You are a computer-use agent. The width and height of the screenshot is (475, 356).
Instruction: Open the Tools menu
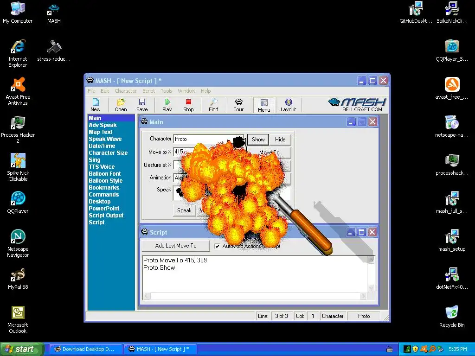click(x=167, y=91)
